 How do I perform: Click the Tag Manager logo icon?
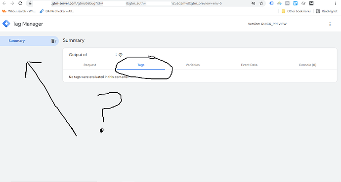pyautogui.click(x=6, y=24)
